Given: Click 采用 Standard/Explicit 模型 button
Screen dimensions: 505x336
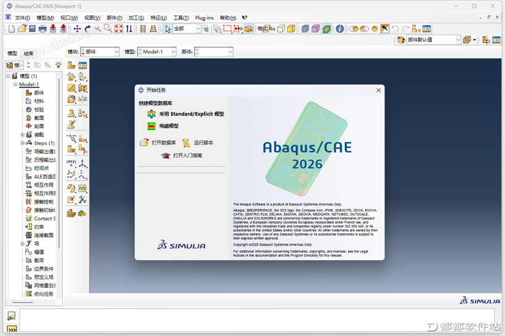Looking at the screenshot, I should [x=185, y=114].
